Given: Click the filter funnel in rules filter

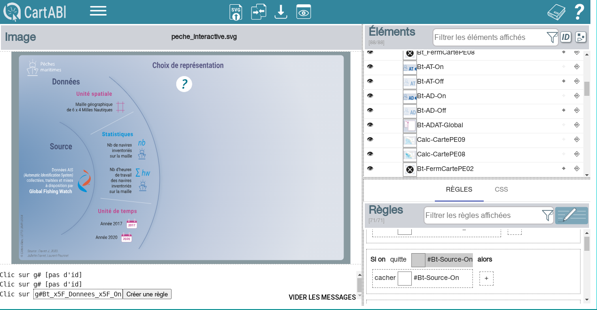Looking at the screenshot, I should coord(547,216).
